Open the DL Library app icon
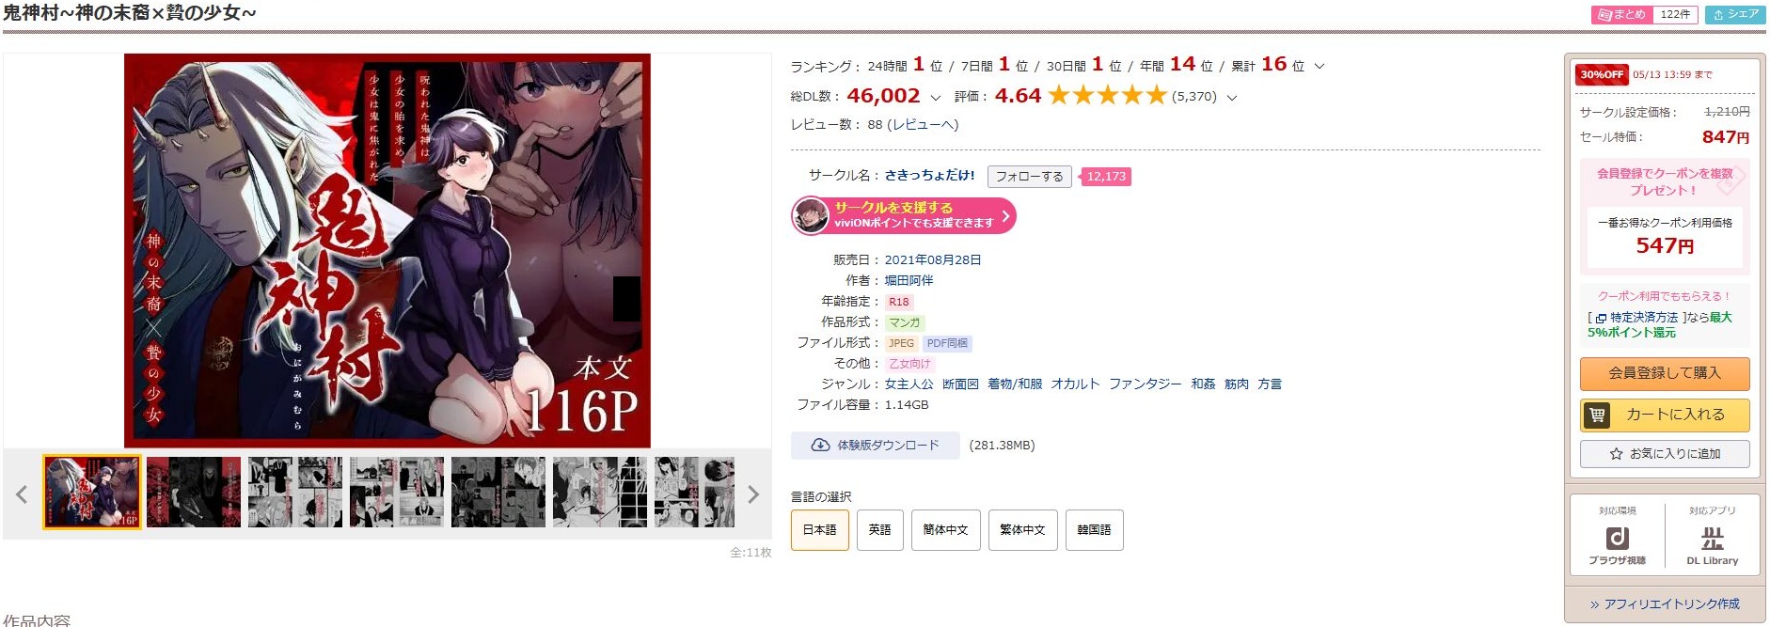The image size is (1770, 627). 1712,539
